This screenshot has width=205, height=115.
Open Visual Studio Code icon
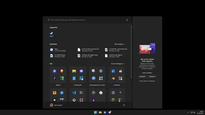(74, 93)
